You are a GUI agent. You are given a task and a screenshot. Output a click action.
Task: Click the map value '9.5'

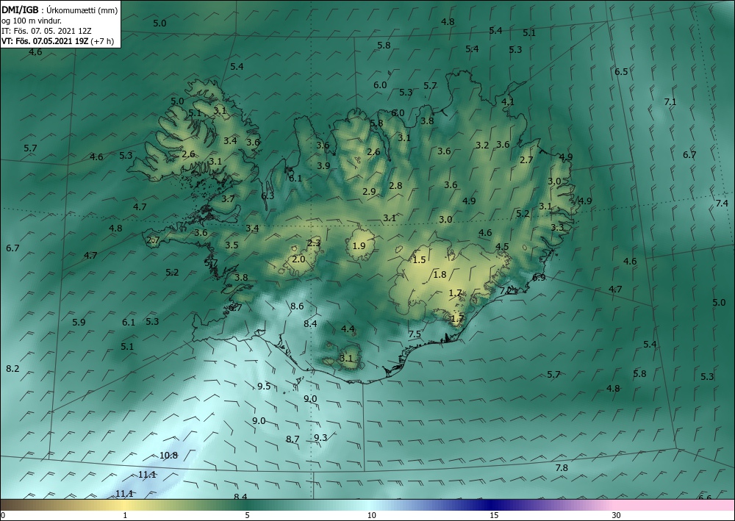pos(264,386)
